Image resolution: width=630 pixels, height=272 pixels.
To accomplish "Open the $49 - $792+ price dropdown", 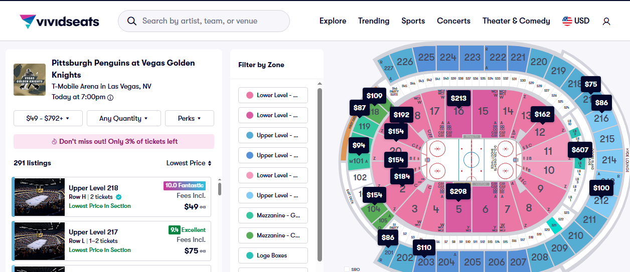I will [x=48, y=118].
